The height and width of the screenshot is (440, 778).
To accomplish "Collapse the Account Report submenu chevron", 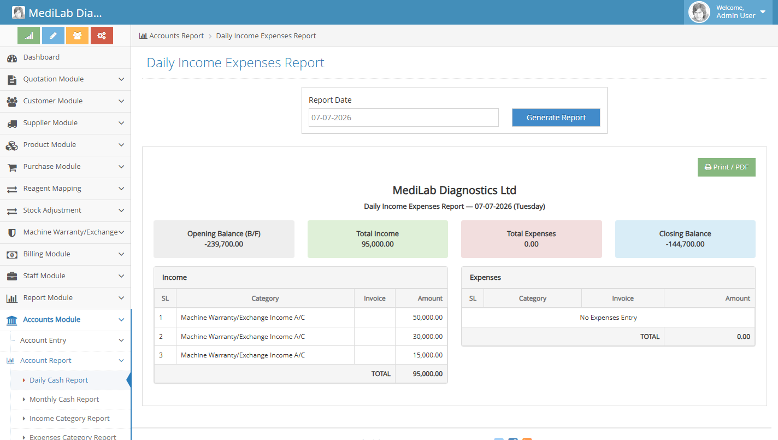I will [x=121, y=361].
